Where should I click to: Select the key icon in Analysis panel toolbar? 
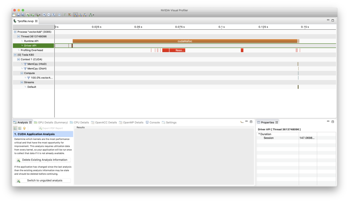coord(242,122)
